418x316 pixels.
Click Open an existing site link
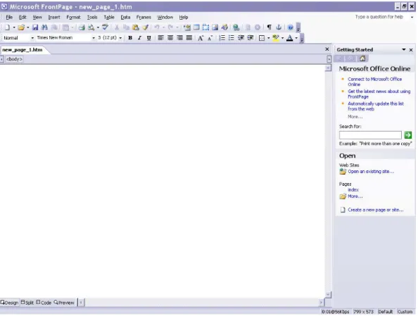point(371,172)
